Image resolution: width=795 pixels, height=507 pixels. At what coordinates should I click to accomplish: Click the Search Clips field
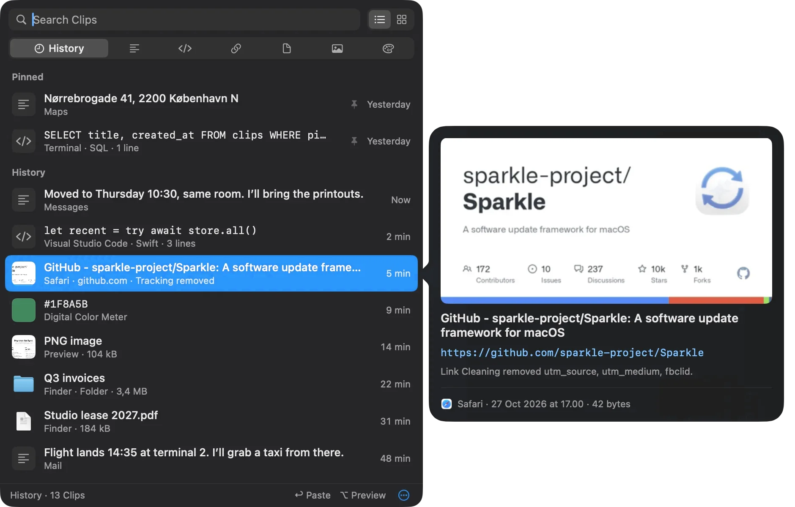pos(184,19)
